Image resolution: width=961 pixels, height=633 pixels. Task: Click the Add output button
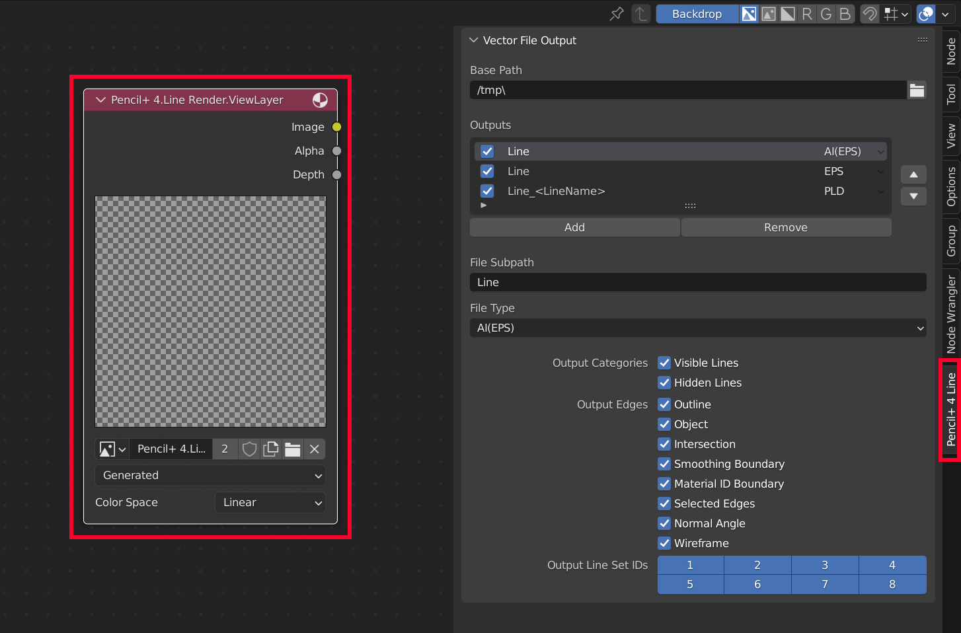pyautogui.click(x=574, y=227)
